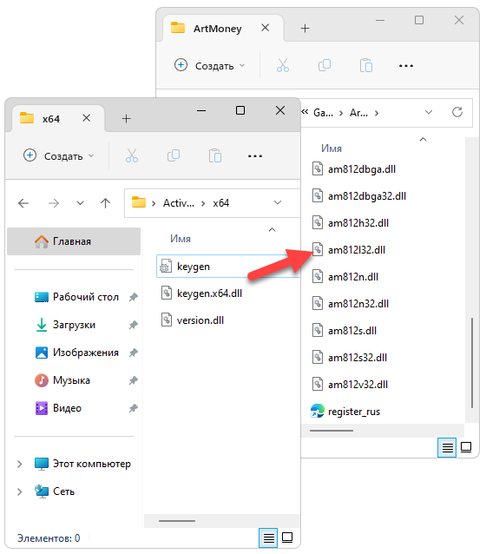The height and width of the screenshot is (554, 486).
Task: Switch x64 window to large icons view
Action: tap(287, 538)
